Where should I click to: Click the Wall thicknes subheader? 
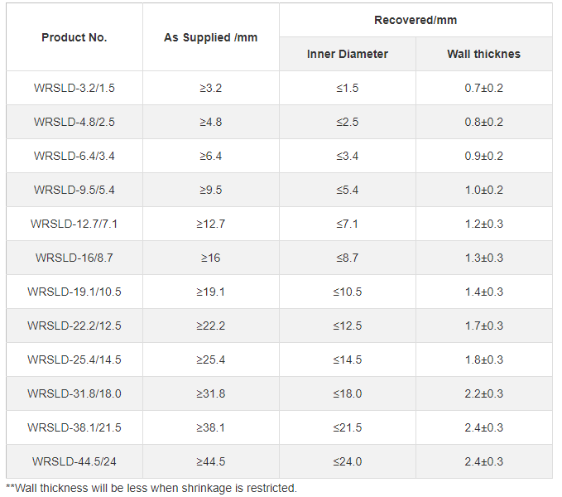tap(484, 54)
